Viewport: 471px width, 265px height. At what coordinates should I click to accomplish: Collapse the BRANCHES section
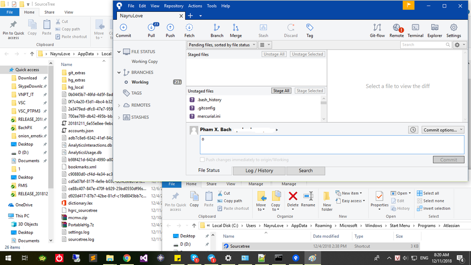119,73
